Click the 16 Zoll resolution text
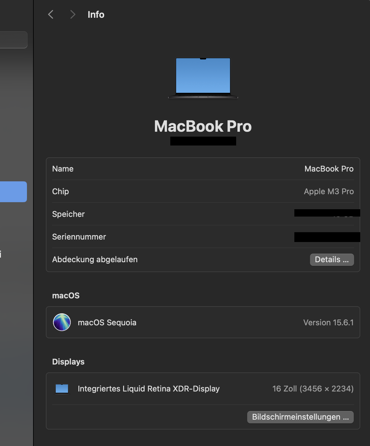This screenshot has height=446, width=370. [x=313, y=389]
